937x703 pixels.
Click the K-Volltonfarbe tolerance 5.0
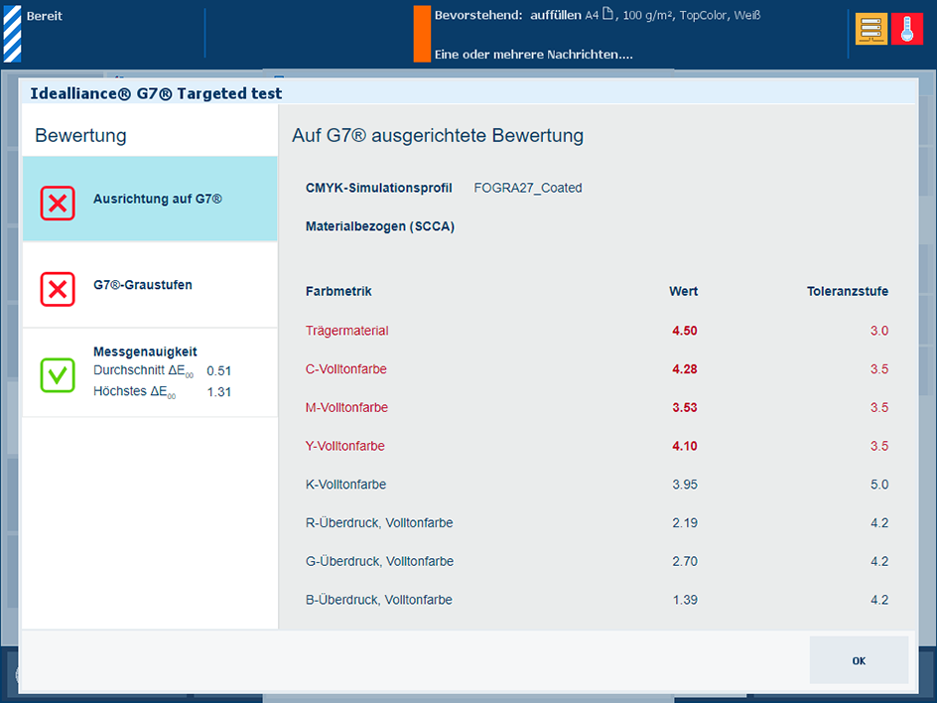[x=879, y=485]
